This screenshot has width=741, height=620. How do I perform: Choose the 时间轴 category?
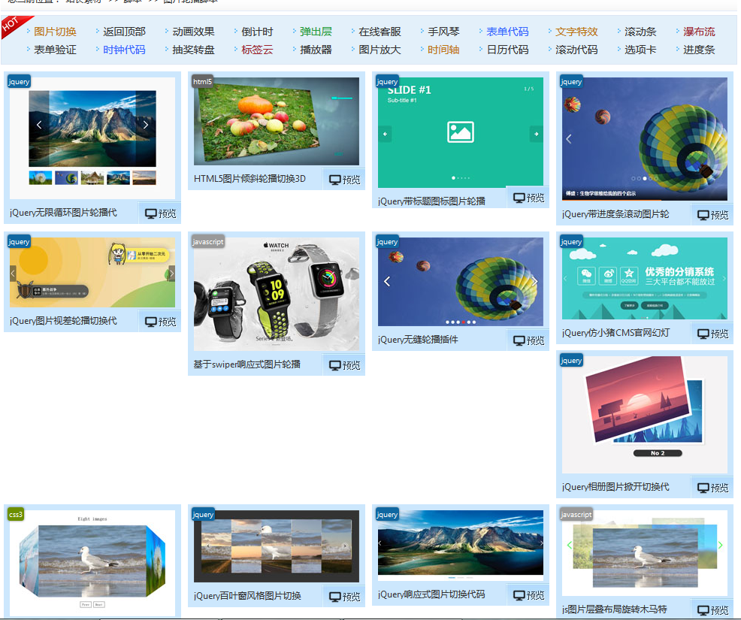[x=443, y=50]
